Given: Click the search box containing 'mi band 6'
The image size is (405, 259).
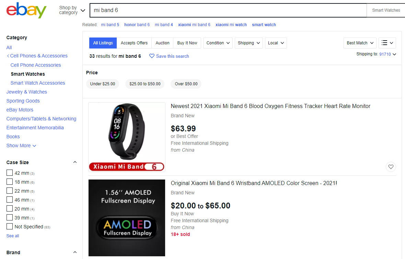Looking at the screenshot, I should point(228,10).
